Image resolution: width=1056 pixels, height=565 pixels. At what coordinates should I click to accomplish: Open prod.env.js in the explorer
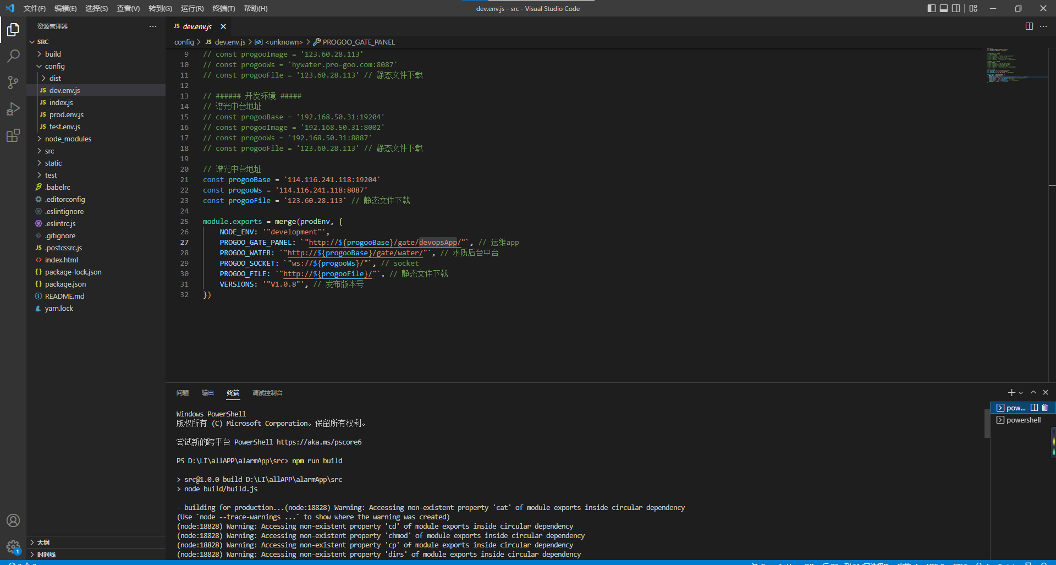coord(66,114)
